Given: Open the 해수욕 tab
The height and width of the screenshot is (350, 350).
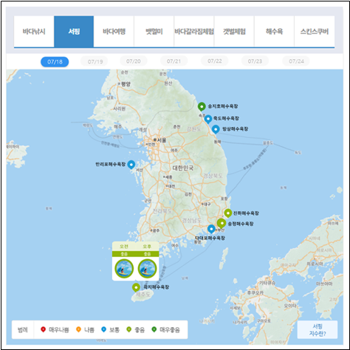Looking at the screenshot, I should coord(274,32).
